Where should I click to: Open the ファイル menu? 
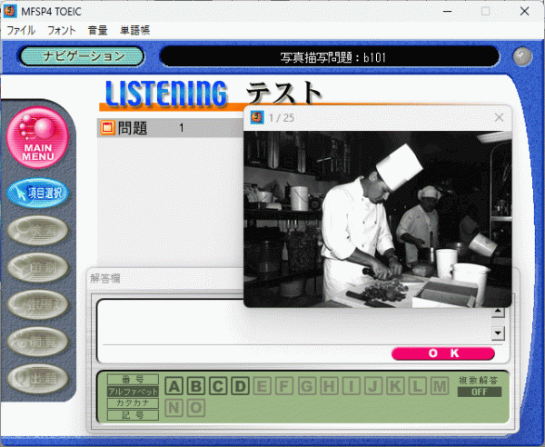[x=21, y=30]
